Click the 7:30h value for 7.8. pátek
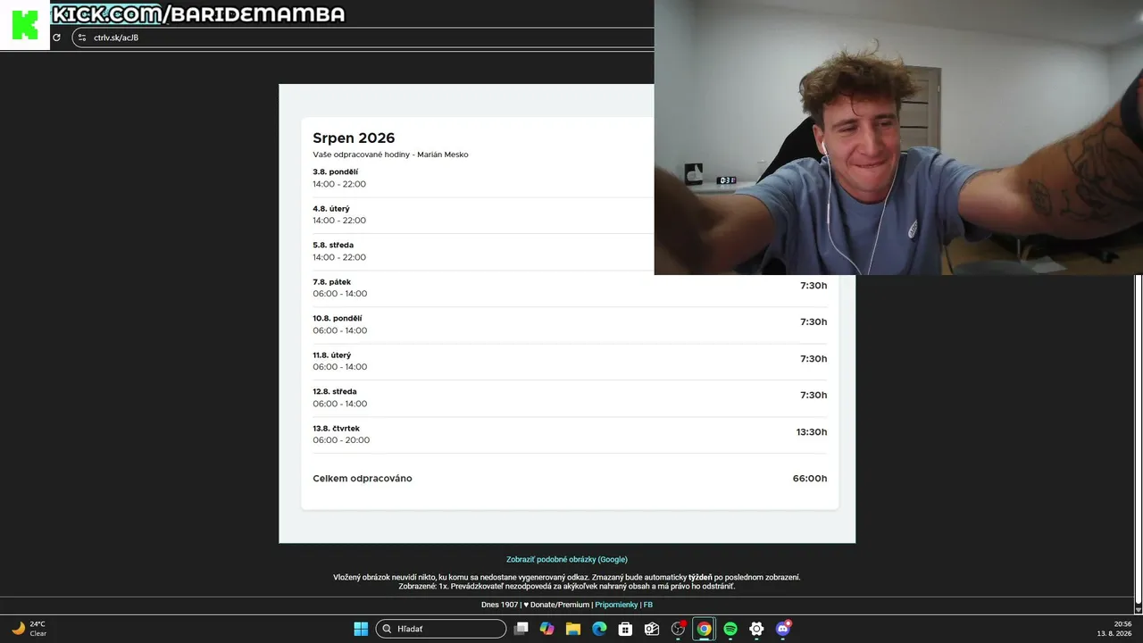Image resolution: width=1143 pixels, height=643 pixels. tap(813, 286)
